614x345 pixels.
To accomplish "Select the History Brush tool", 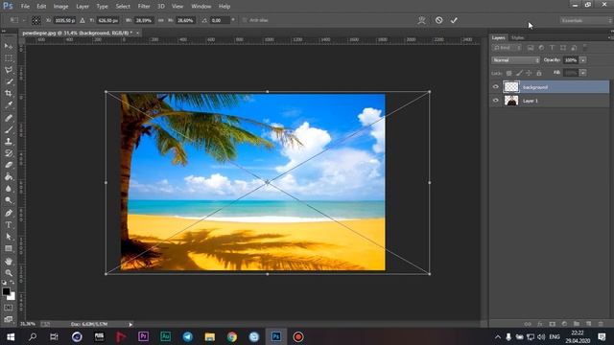I will click(9, 153).
